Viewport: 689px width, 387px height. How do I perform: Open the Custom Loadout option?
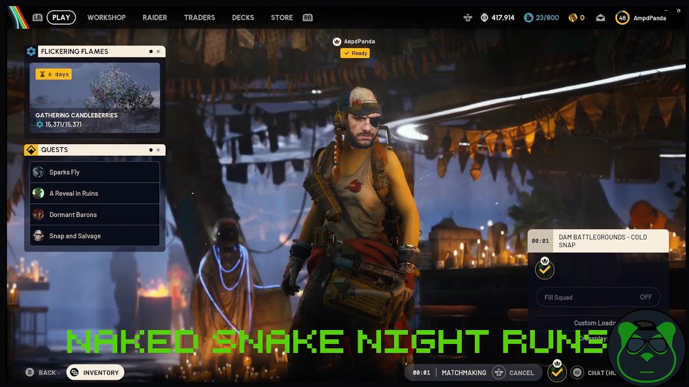[x=595, y=323]
